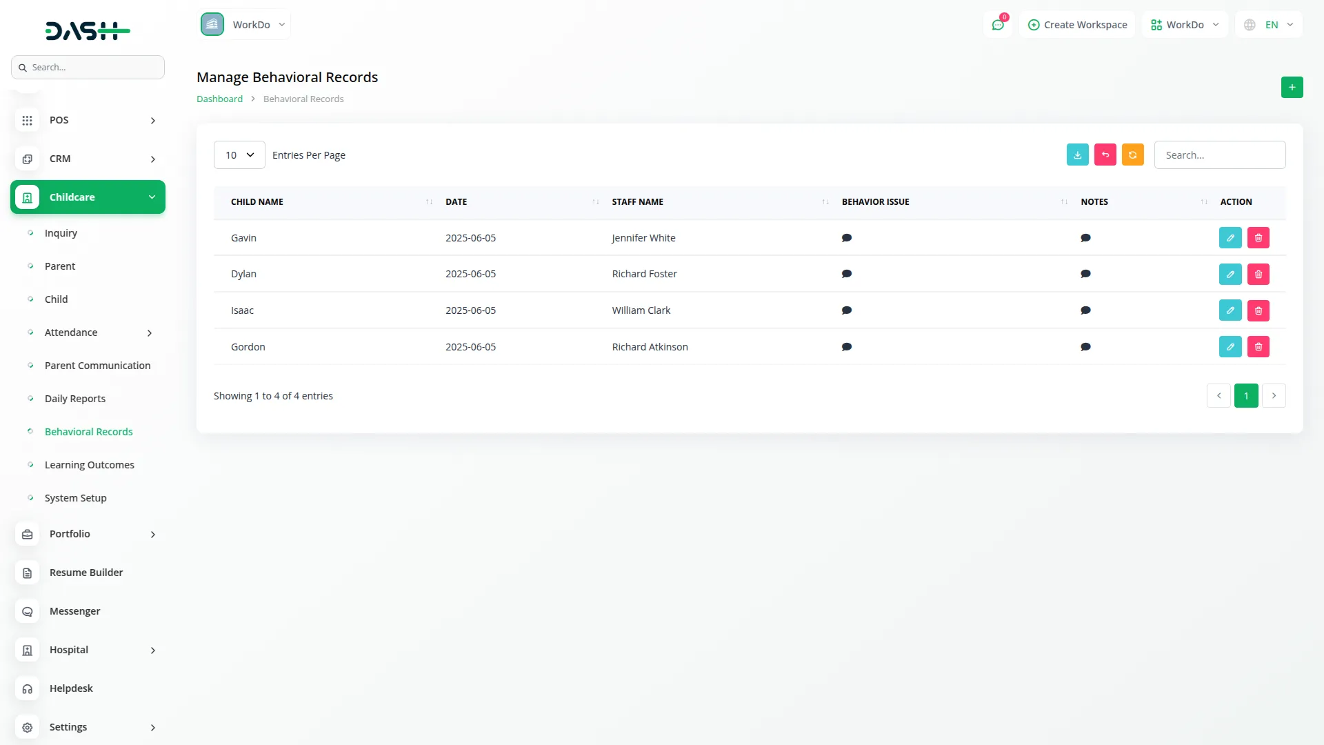Click the orange reload refresh icon

1132,155
